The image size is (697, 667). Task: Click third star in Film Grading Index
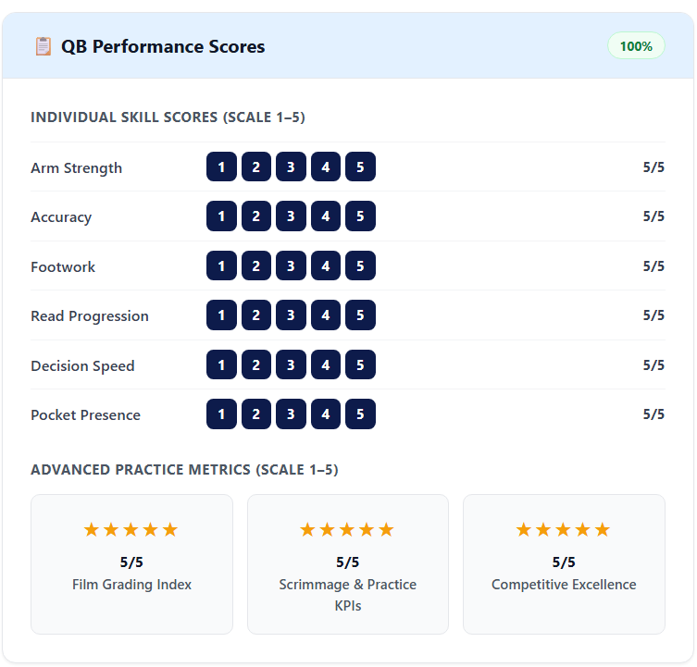131,530
